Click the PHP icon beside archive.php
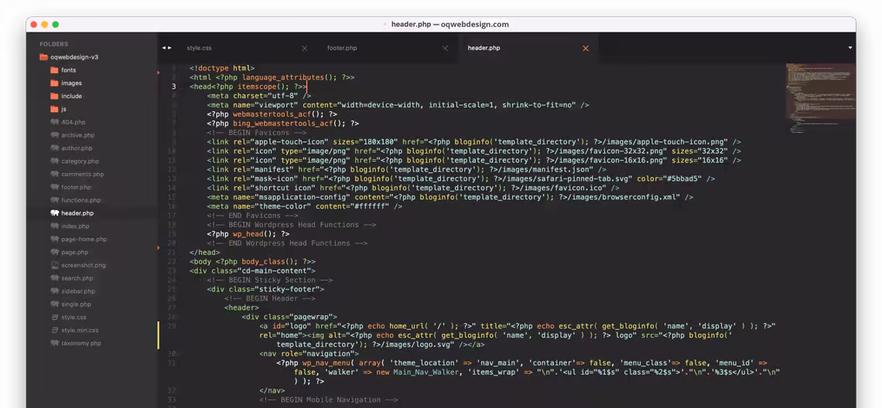Image resolution: width=882 pixels, height=408 pixels. click(x=55, y=135)
